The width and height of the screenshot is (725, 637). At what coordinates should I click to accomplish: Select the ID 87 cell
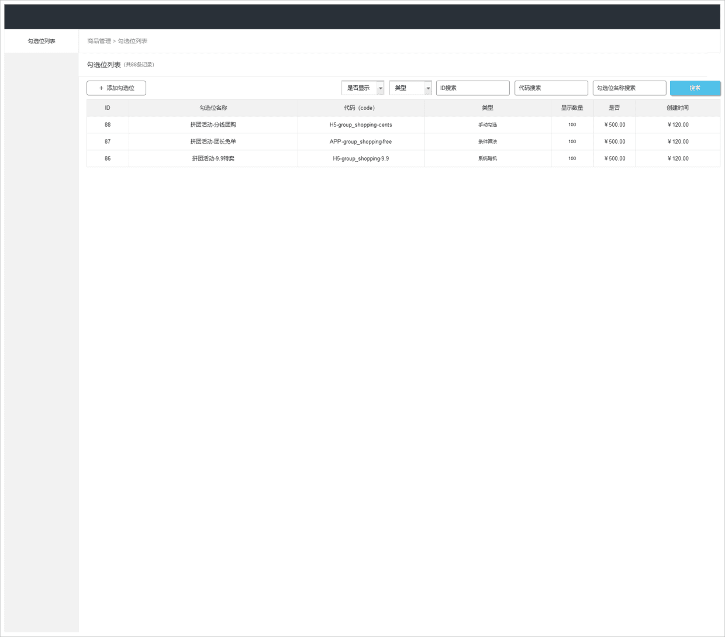coord(108,141)
